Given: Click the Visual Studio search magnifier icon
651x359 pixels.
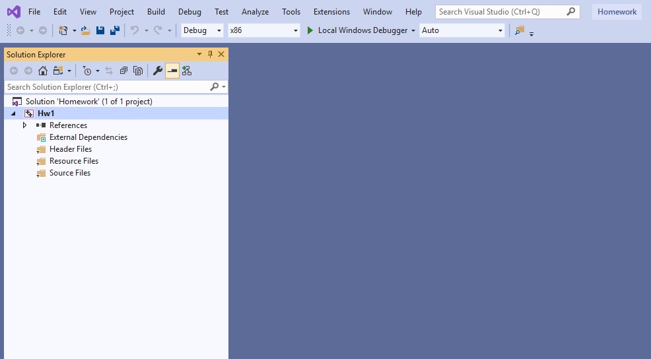Looking at the screenshot, I should pyautogui.click(x=571, y=12).
